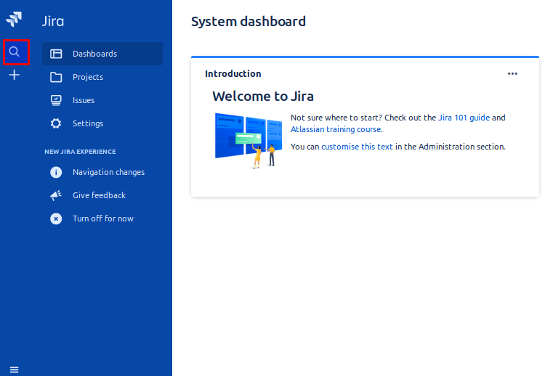Select Give feedback

102,195
